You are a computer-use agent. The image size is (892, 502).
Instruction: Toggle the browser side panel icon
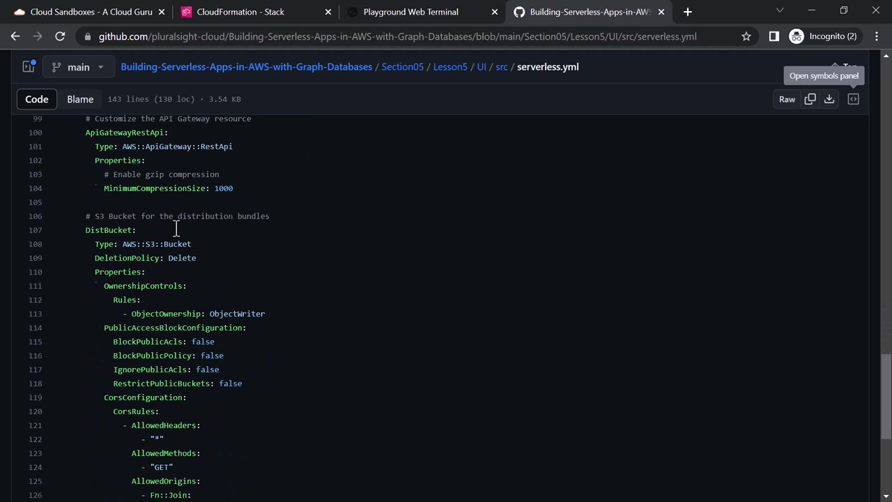click(x=774, y=36)
